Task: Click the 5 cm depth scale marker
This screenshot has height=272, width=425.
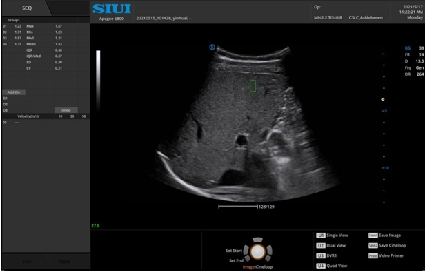Action: (384, 111)
